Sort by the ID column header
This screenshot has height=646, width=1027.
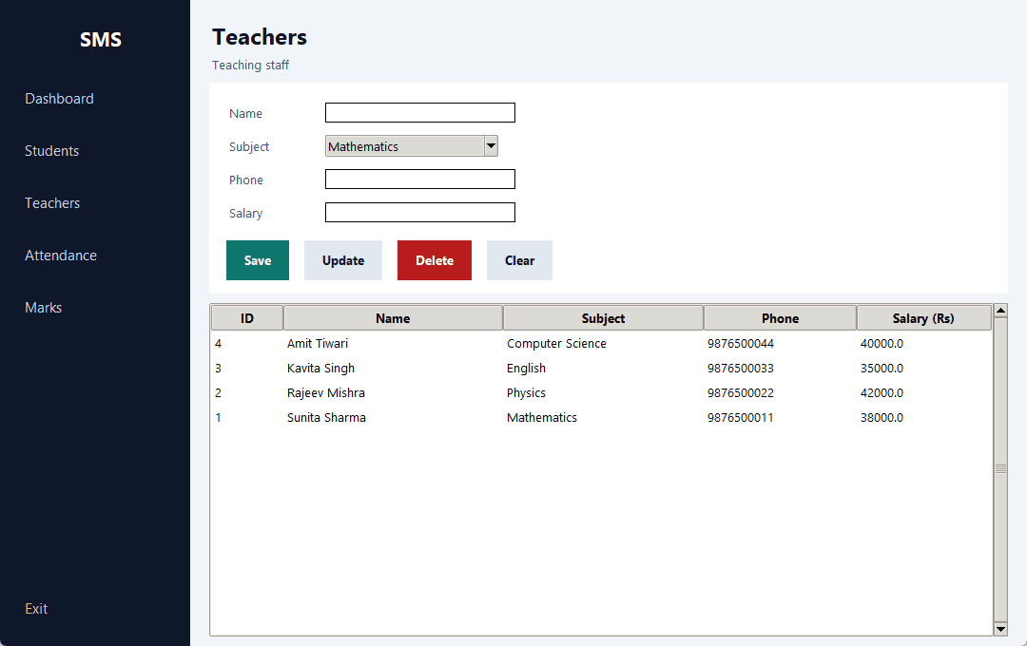247,318
